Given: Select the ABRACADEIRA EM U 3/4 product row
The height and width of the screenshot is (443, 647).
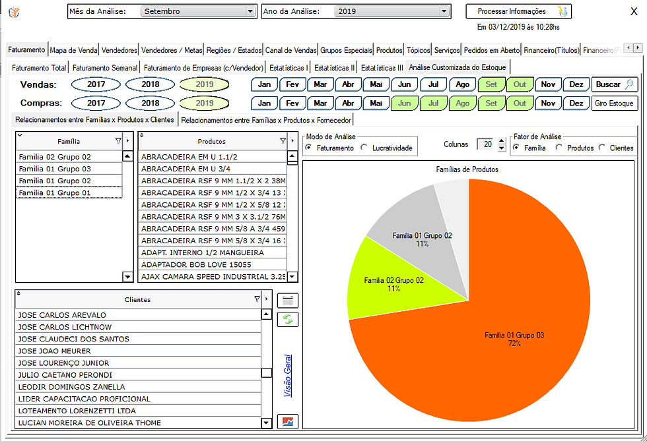Looking at the screenshot, I should [213, 169].
